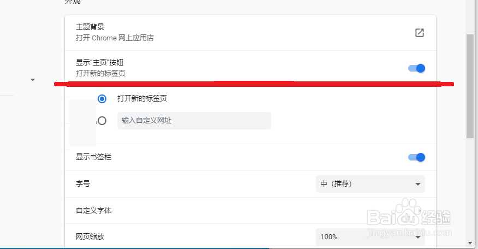
Task: Open the 字号 dropdown showing 中(推荐)
Action: tap(370, 184)
